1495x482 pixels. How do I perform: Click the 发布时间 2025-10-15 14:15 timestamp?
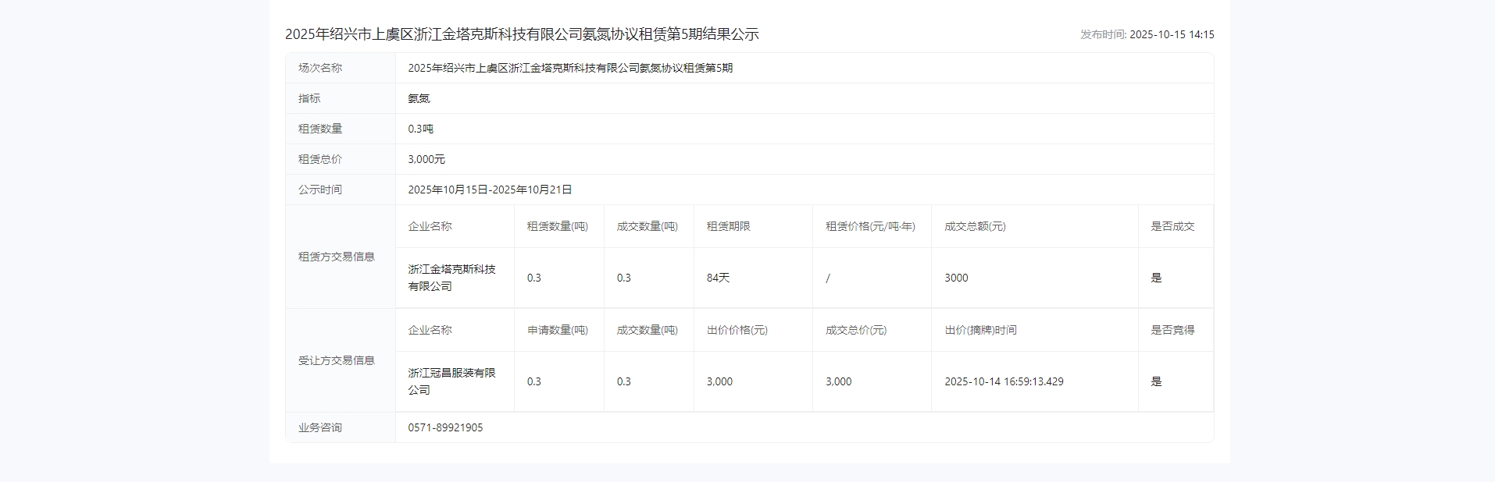click(x=1147, y=34)
